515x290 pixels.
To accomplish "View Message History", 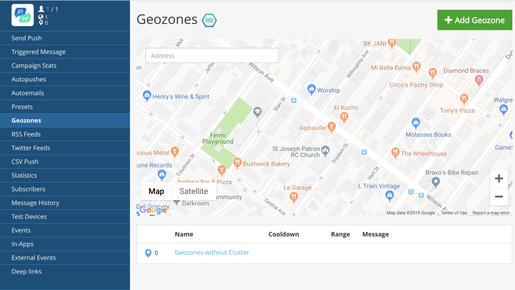I will point(65,203).
